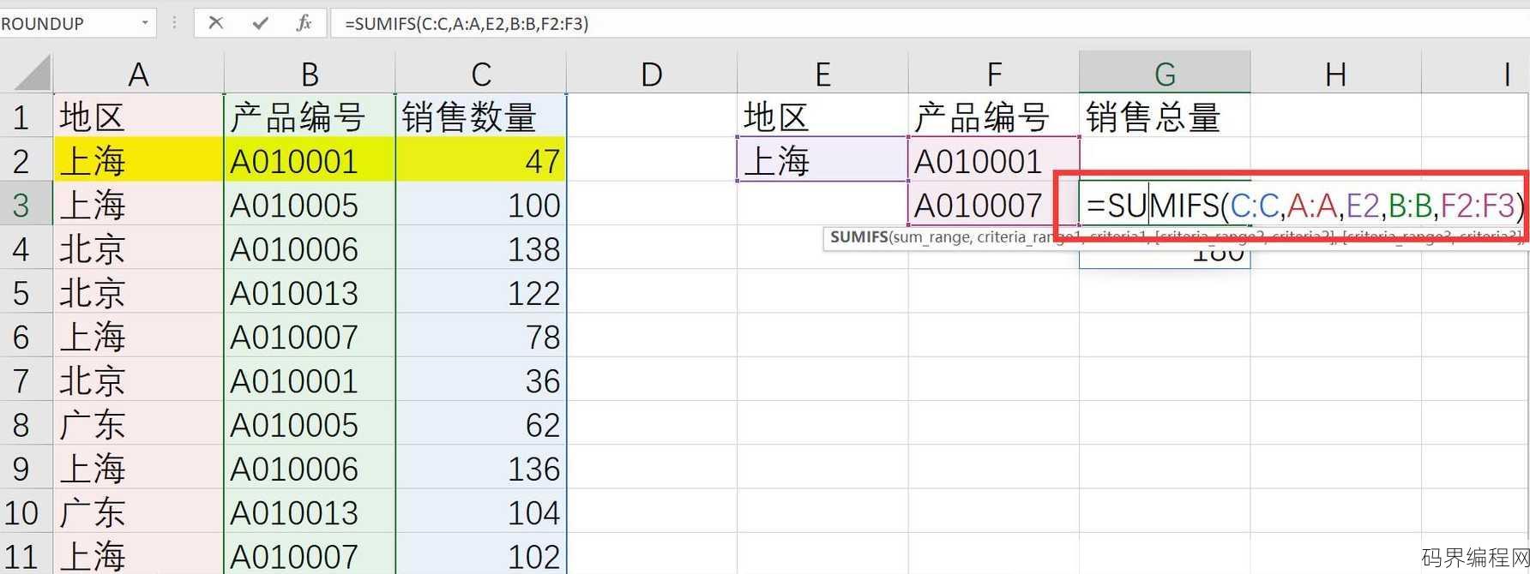Select column D header

(x=652, y=74)
